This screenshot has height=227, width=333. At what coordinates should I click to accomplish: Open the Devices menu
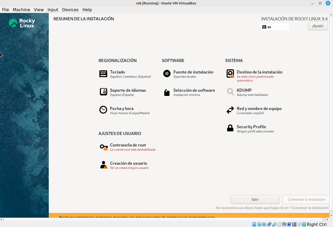coord(70,10)
